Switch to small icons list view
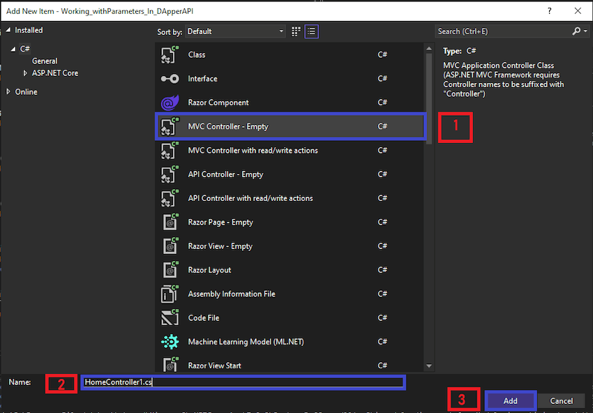593x413 pixels. (x=311, y=31)
